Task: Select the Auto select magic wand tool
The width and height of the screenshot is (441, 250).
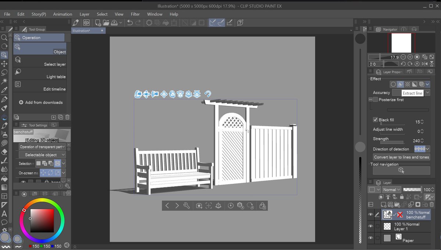Action: 4,81
